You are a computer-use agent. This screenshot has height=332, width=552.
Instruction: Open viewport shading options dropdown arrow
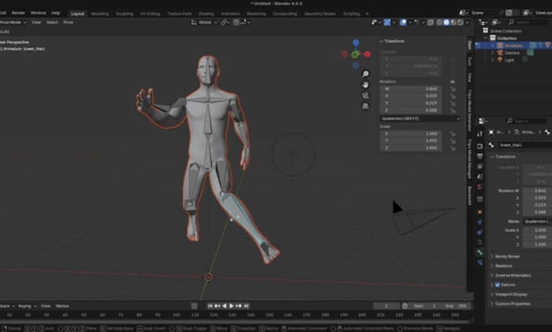(467, 22)
